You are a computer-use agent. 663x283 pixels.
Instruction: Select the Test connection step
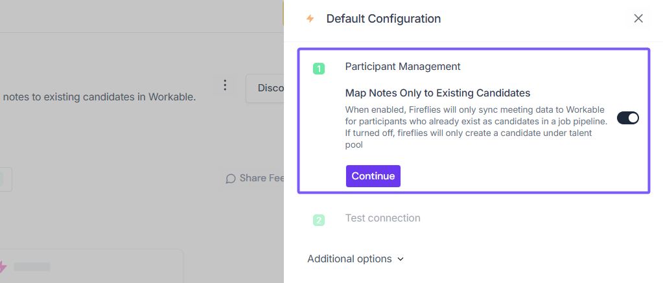coord(382,218)
